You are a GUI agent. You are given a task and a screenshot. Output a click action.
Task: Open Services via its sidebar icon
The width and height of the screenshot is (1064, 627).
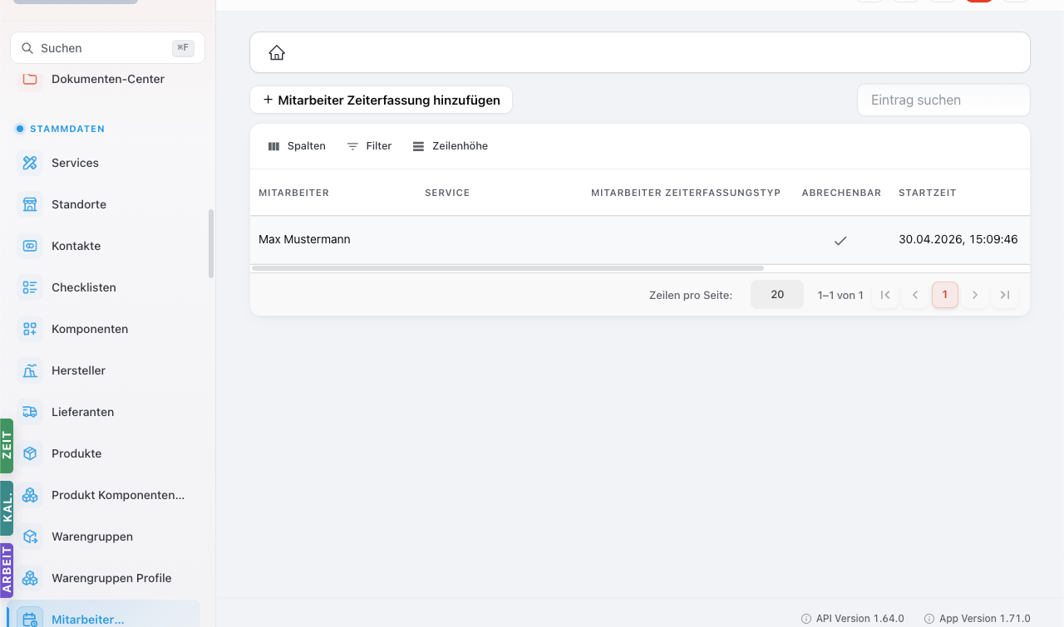coord(30,163)
